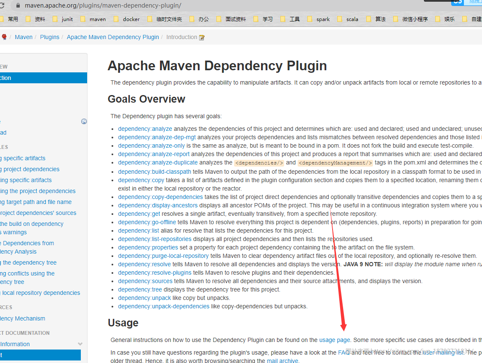Viewport: 482px width, 363px height.
Task: Open the dependency:unpack-dependencies goal link
Action: click(x=163, y=307)
